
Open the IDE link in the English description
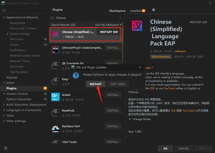(152, 88)
